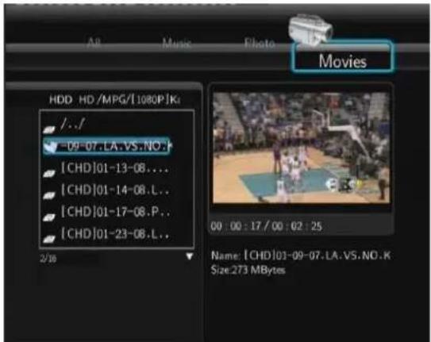Viewport: 431px width, 342px height.
Task: Click file icon beside [CHD]01-14-08.L
Action: (x=49, y=195)
